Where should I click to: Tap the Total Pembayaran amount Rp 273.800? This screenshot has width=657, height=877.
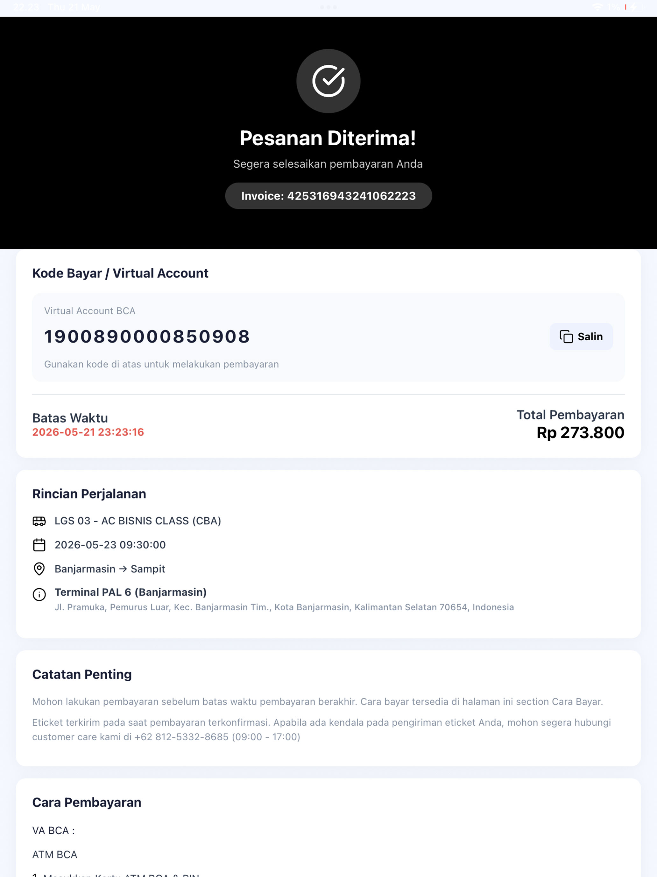[x=580, y=432]
